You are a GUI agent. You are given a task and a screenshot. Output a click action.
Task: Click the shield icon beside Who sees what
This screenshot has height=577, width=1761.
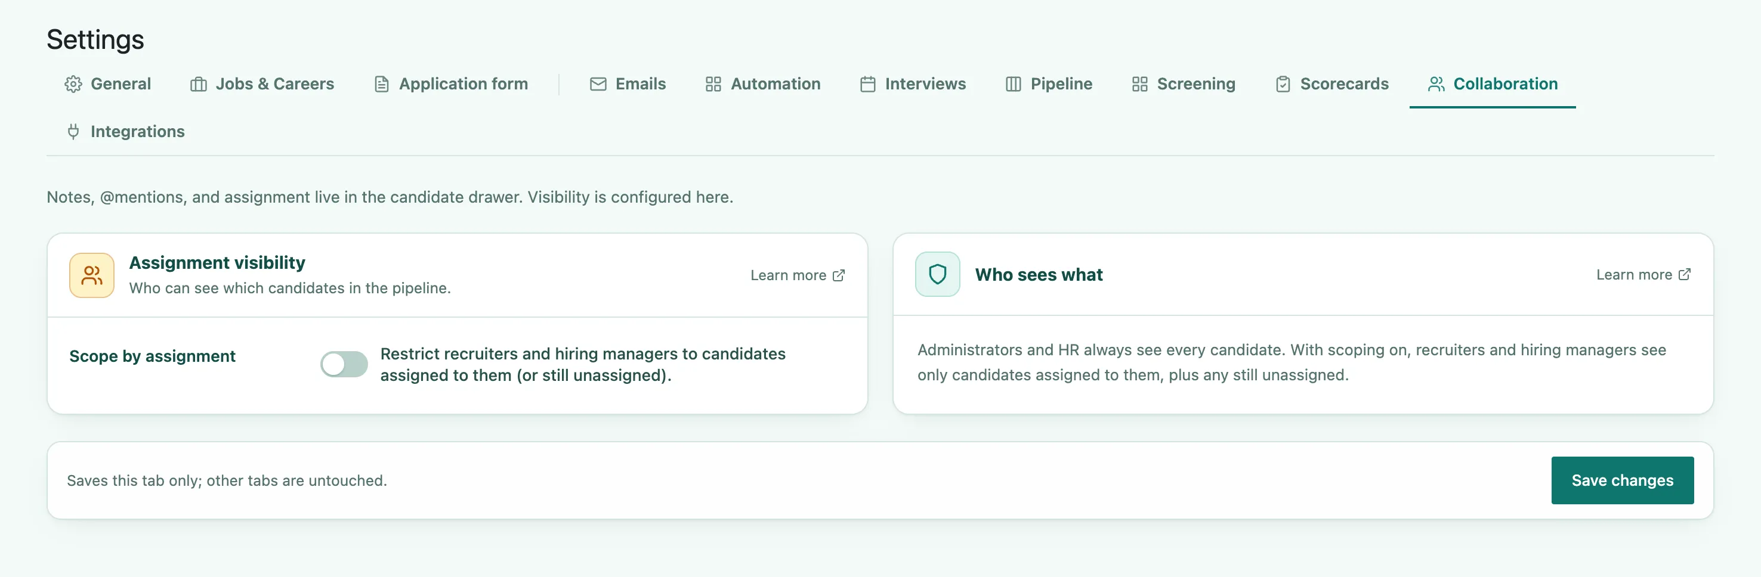click(x=937, y=275)
